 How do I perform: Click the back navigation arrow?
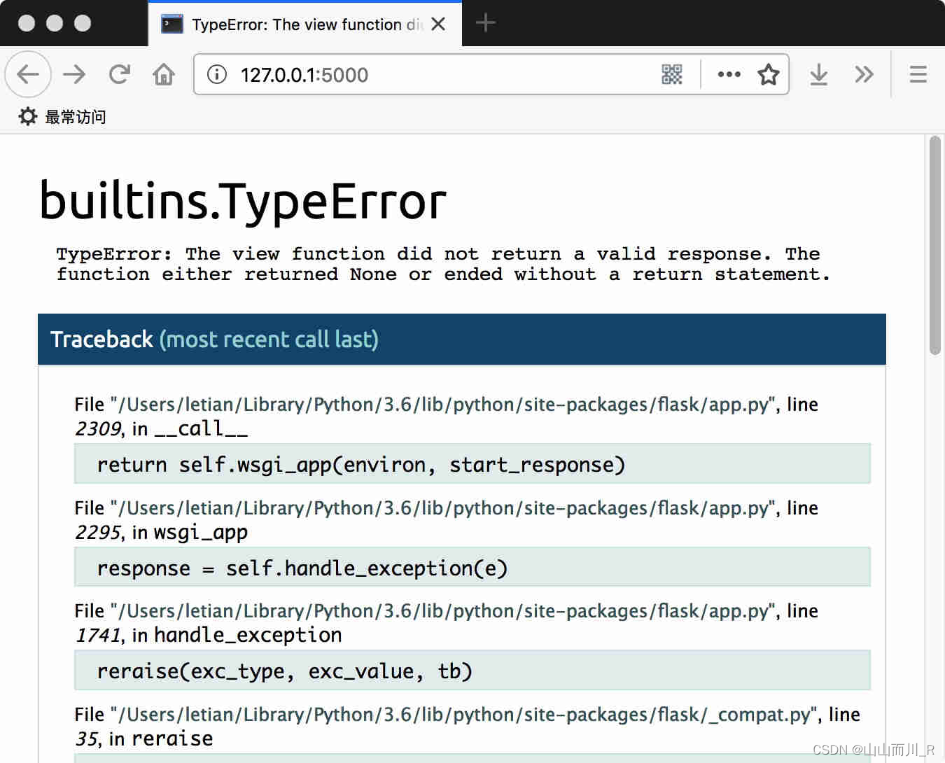point(28,74)
